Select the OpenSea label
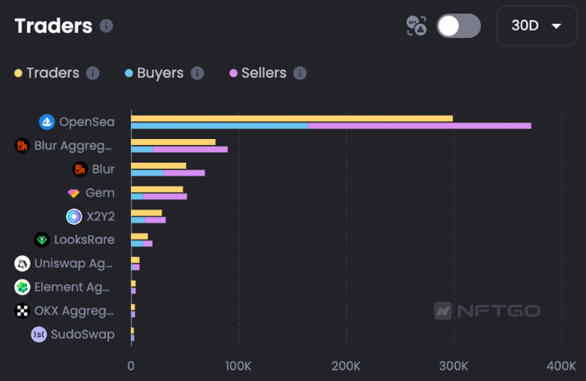 pyautogui.click(x=87, y=123)
